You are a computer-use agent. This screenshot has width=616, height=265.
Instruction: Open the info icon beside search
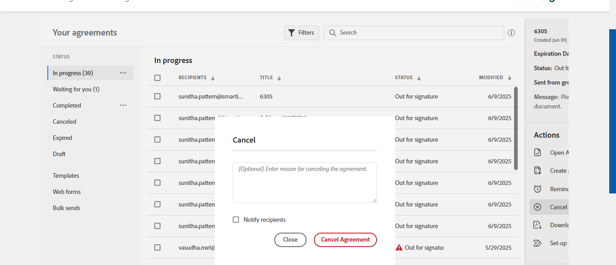511,33
